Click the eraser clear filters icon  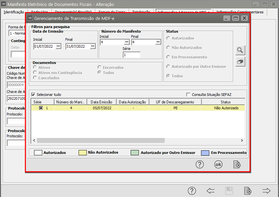(x=240, y=62)
